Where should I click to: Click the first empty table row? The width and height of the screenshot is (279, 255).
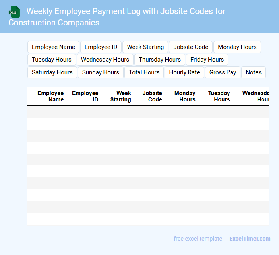(148, 112)
